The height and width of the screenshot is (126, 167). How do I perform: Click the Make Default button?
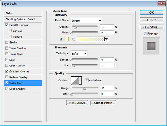coord(77,103)
